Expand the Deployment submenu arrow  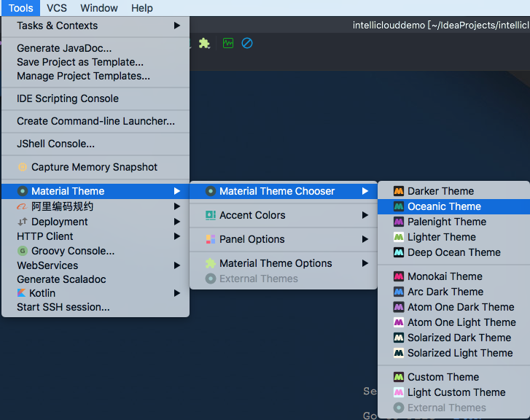(x=176, y=222)
